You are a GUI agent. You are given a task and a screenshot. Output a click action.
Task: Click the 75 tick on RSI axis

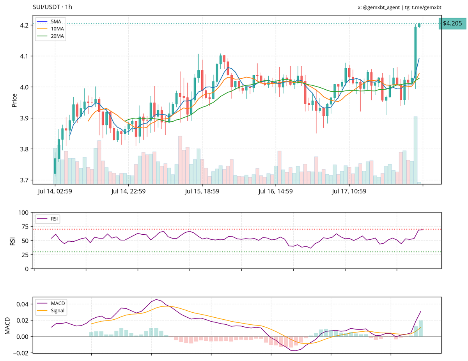pos(26,227)
